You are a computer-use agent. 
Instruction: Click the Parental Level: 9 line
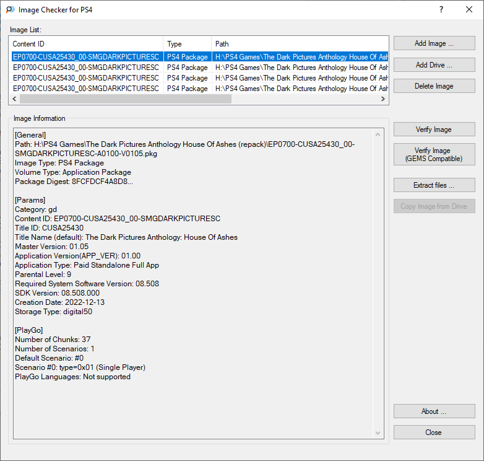point(43,274)
